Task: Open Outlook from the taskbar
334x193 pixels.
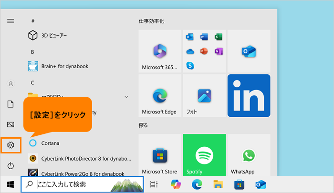Action: (x=261, y=184)
